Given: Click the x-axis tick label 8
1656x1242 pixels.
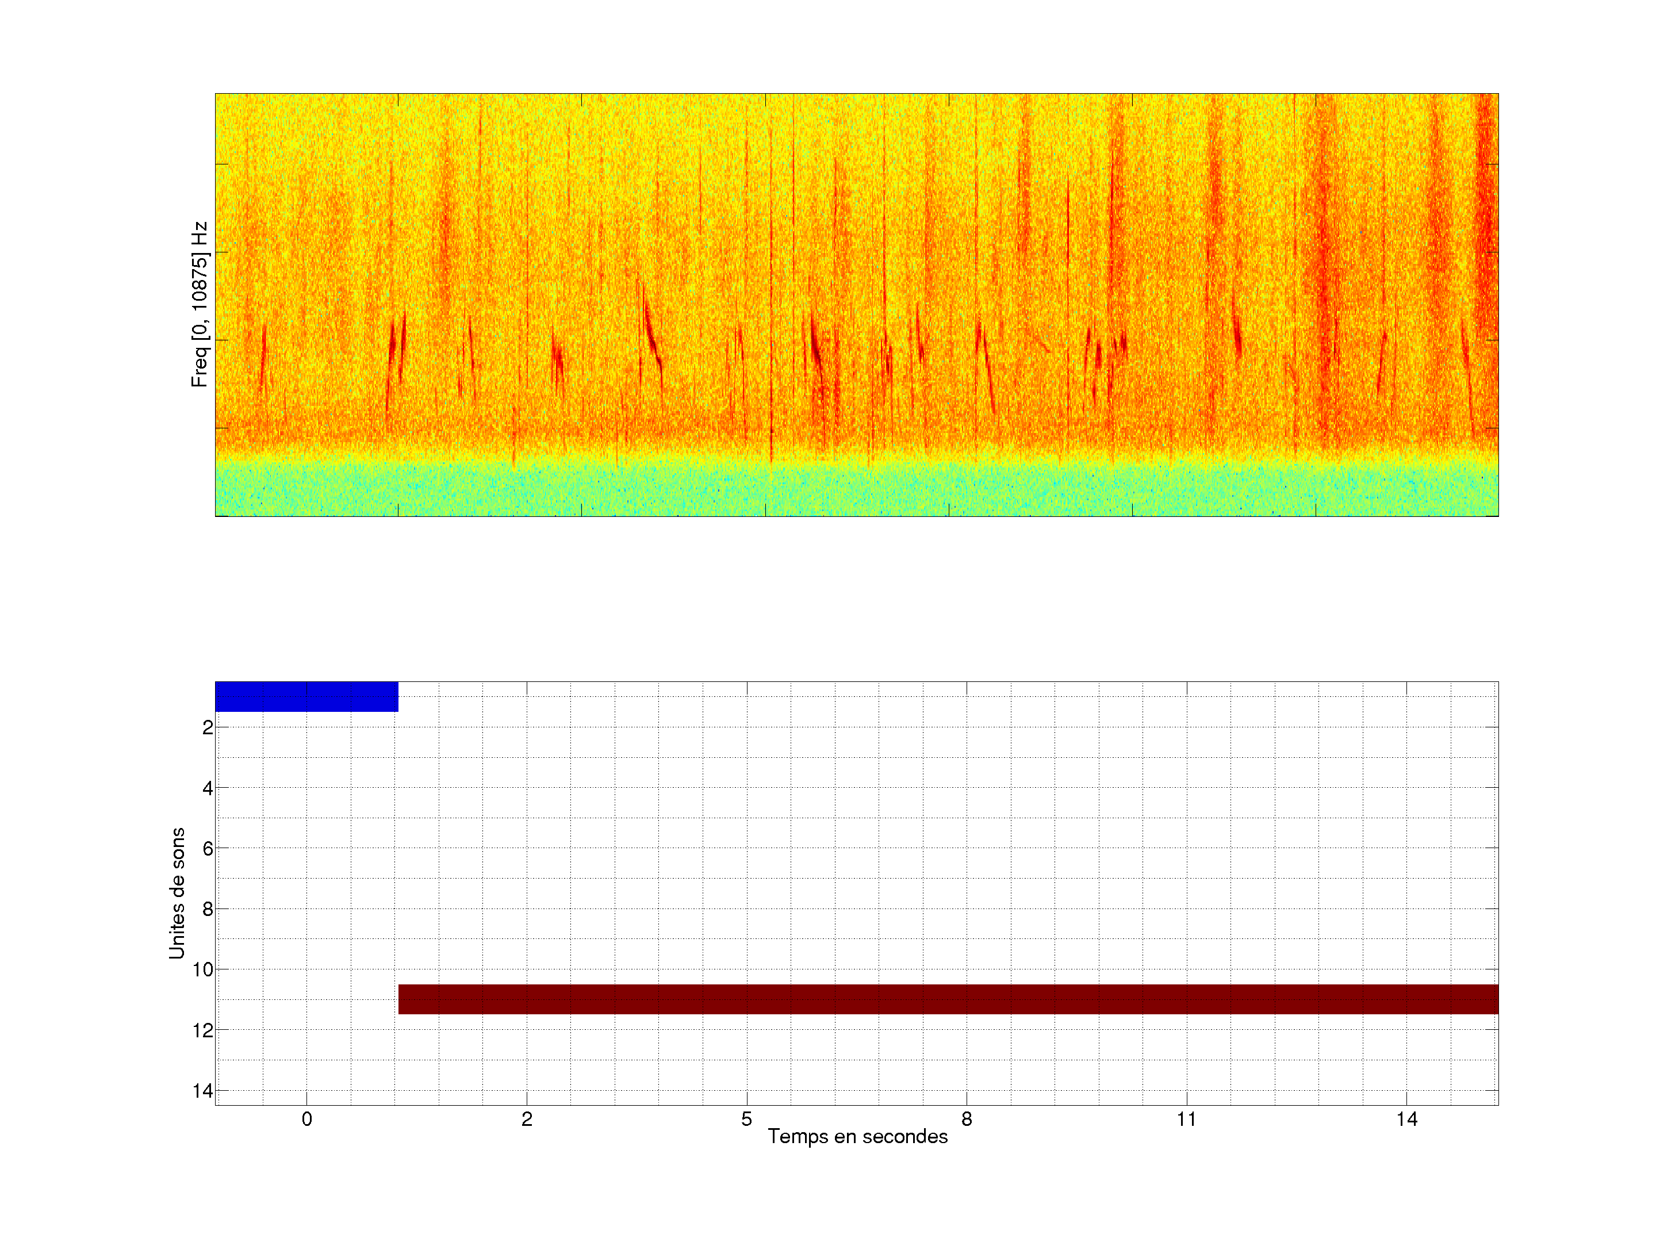Looking at the screenshot, I should (967, 1119).
